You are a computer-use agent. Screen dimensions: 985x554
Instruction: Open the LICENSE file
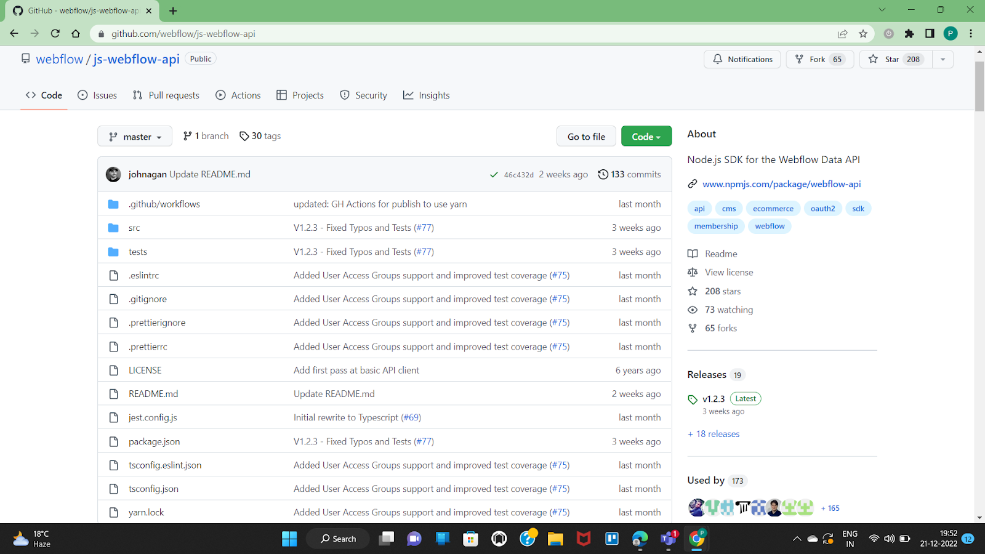145,370
